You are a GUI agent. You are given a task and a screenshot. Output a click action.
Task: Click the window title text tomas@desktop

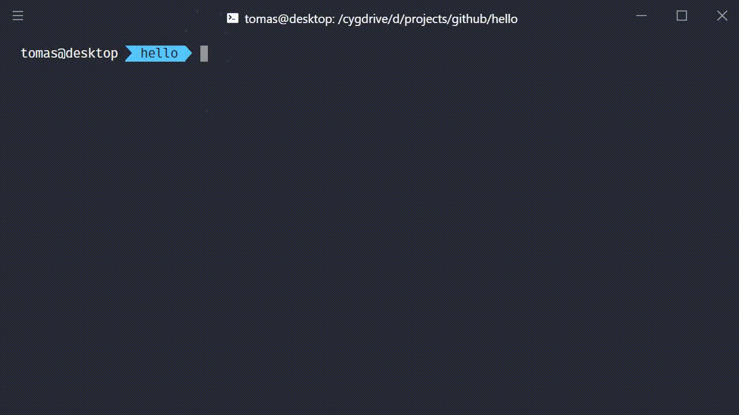coord(289,19)
